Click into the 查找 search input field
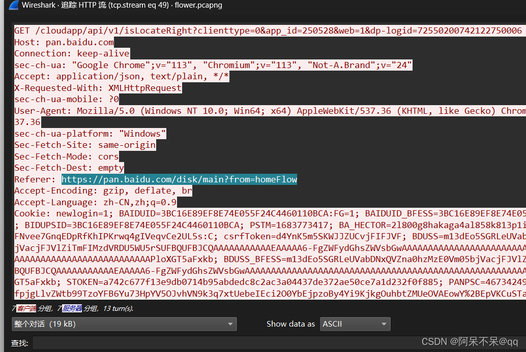The image size is (526, 352). [279, 343]
